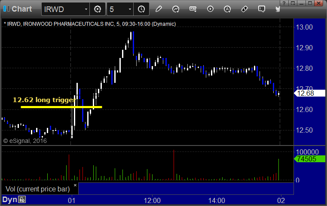Click the Vol (current price bar) label

click(37, 189)
